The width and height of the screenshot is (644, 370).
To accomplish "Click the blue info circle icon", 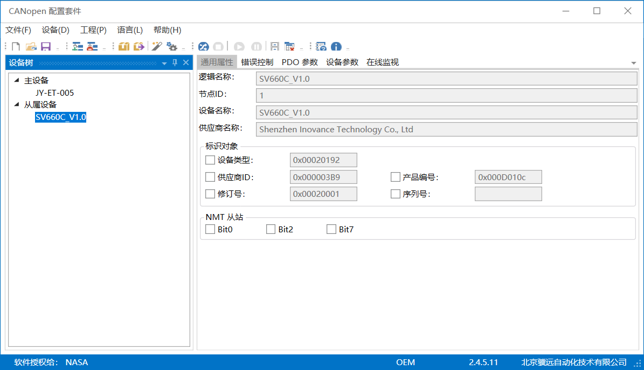I will point(336,46).
